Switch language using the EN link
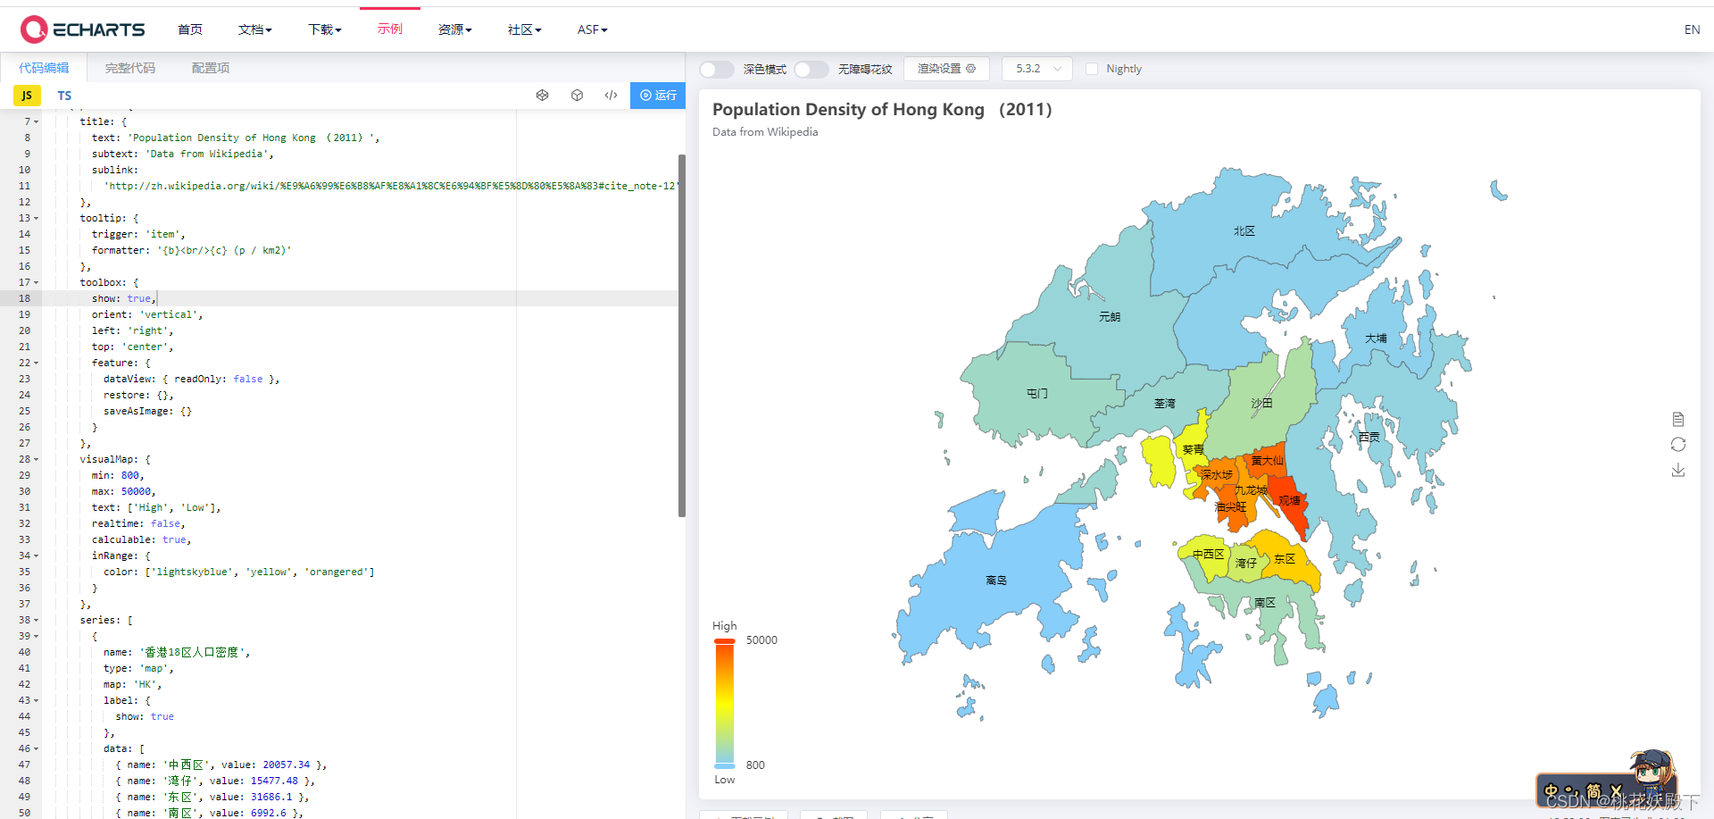The image size is (1714, 819). click(1692, 29)
